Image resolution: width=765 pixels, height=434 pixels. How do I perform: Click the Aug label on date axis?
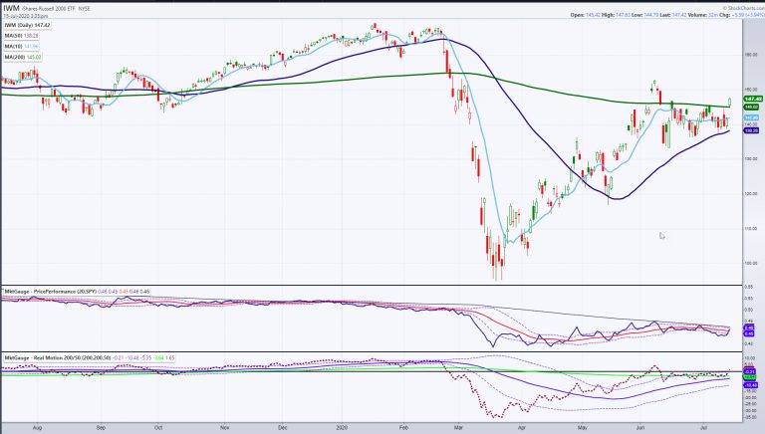click(x=37, y=428)
